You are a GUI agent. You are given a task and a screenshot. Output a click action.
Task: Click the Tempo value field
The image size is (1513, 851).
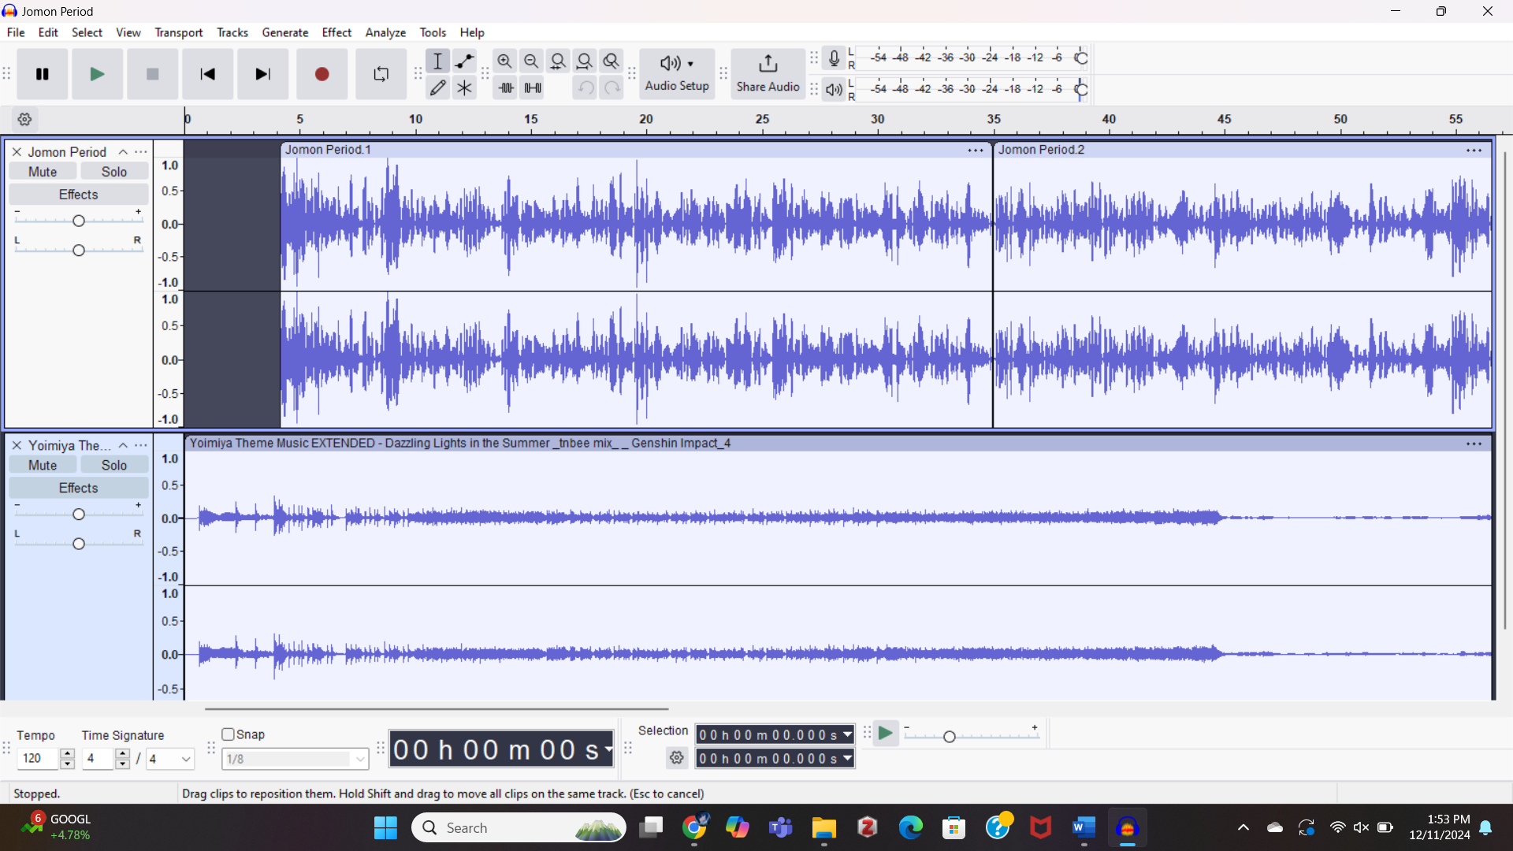tap(37, 759)
